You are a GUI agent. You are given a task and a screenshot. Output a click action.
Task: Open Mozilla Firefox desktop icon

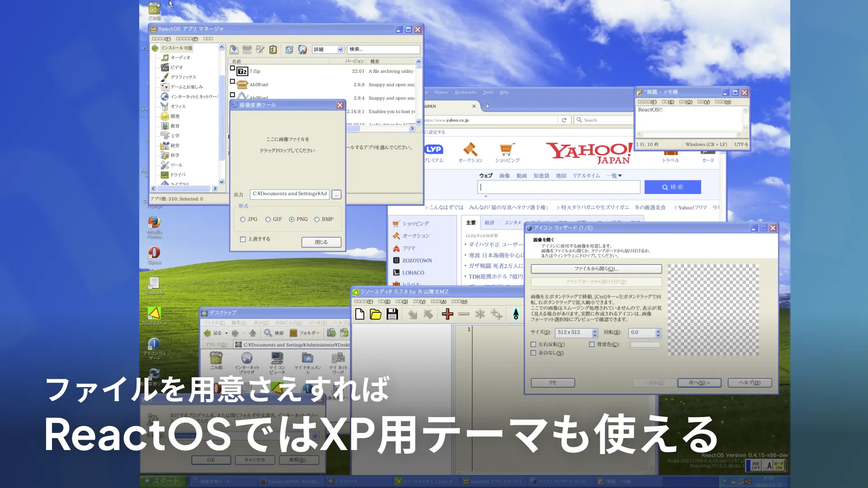coord(154,223)
